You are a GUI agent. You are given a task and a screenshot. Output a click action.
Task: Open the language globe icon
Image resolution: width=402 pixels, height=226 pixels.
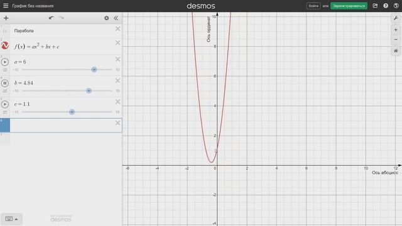click(x=396, y=6)
